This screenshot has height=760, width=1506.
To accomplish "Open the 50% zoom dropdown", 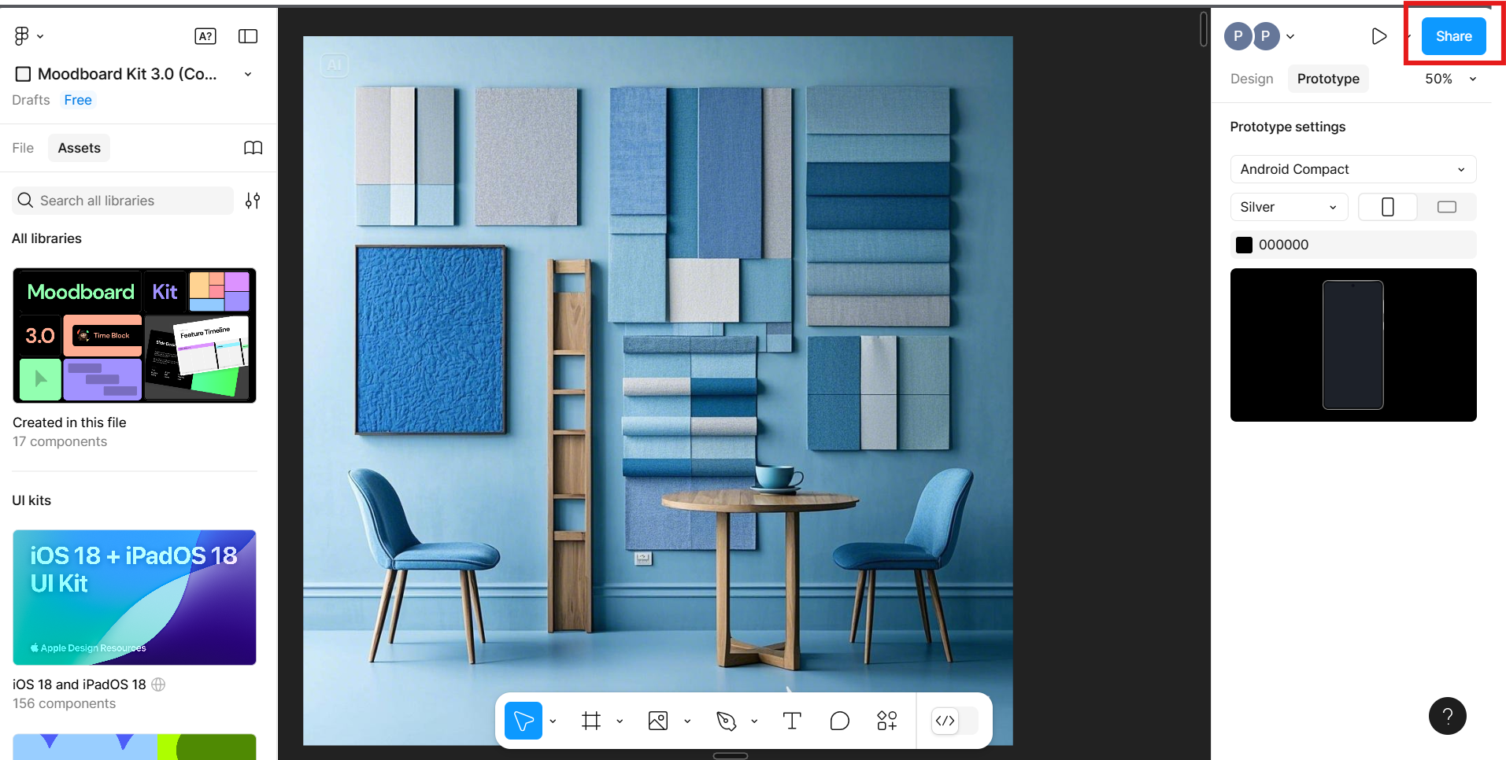I will point(1450,79).
